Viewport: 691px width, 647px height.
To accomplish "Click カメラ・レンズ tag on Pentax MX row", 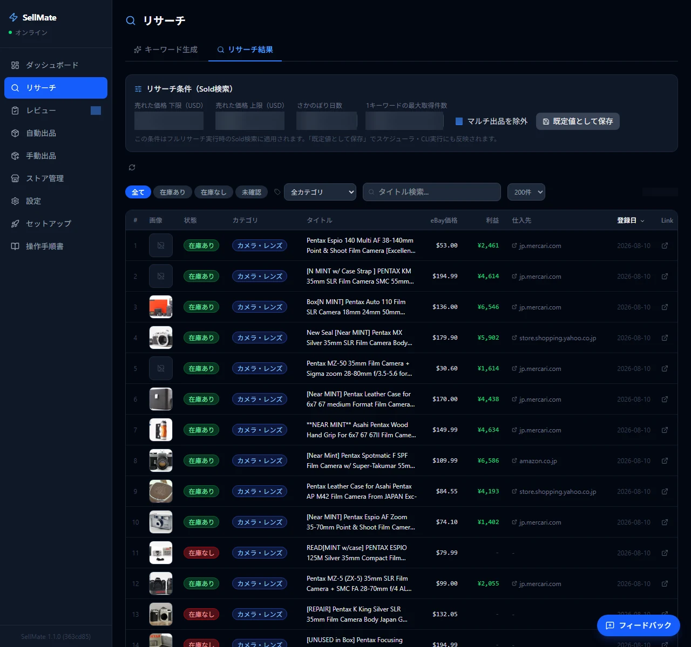I will pos(260,338).
